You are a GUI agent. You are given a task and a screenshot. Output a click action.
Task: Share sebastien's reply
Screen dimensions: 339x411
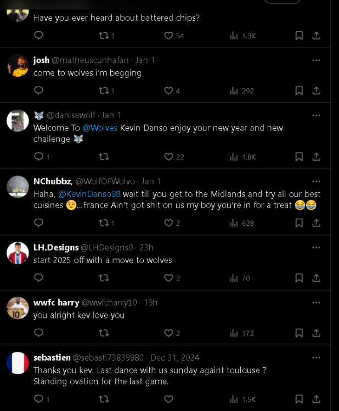pyautogui.click(x=317, y=399)
